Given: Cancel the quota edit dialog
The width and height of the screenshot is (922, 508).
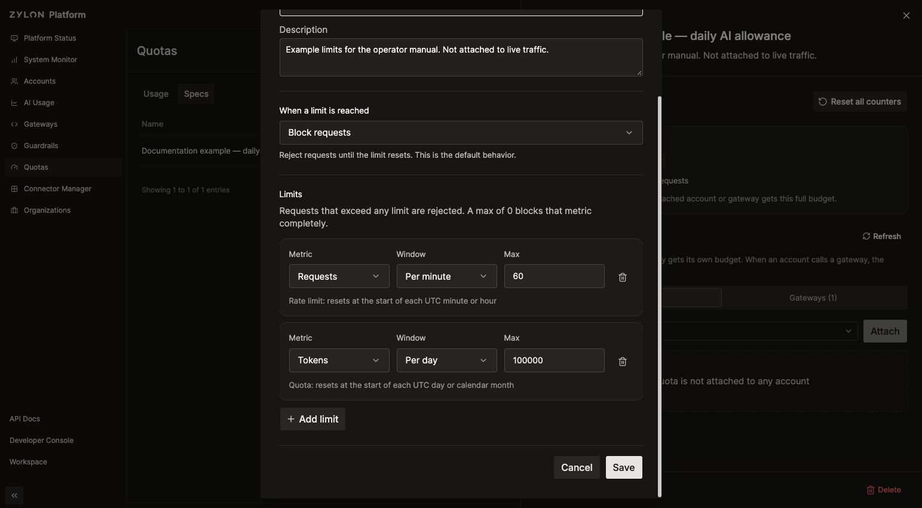Looking at the screenshot, I should click(577, 467).
